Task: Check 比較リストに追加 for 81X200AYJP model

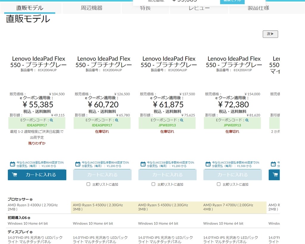Action: tap(219, 184)
